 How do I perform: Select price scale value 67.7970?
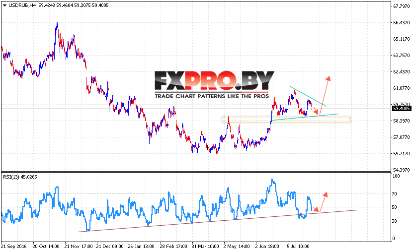[401, 6]
